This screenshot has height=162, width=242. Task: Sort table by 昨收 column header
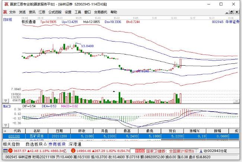[x=82, y=131]
